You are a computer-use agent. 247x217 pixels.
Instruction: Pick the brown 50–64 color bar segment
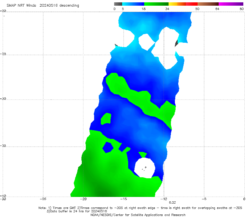click(208, 4)
